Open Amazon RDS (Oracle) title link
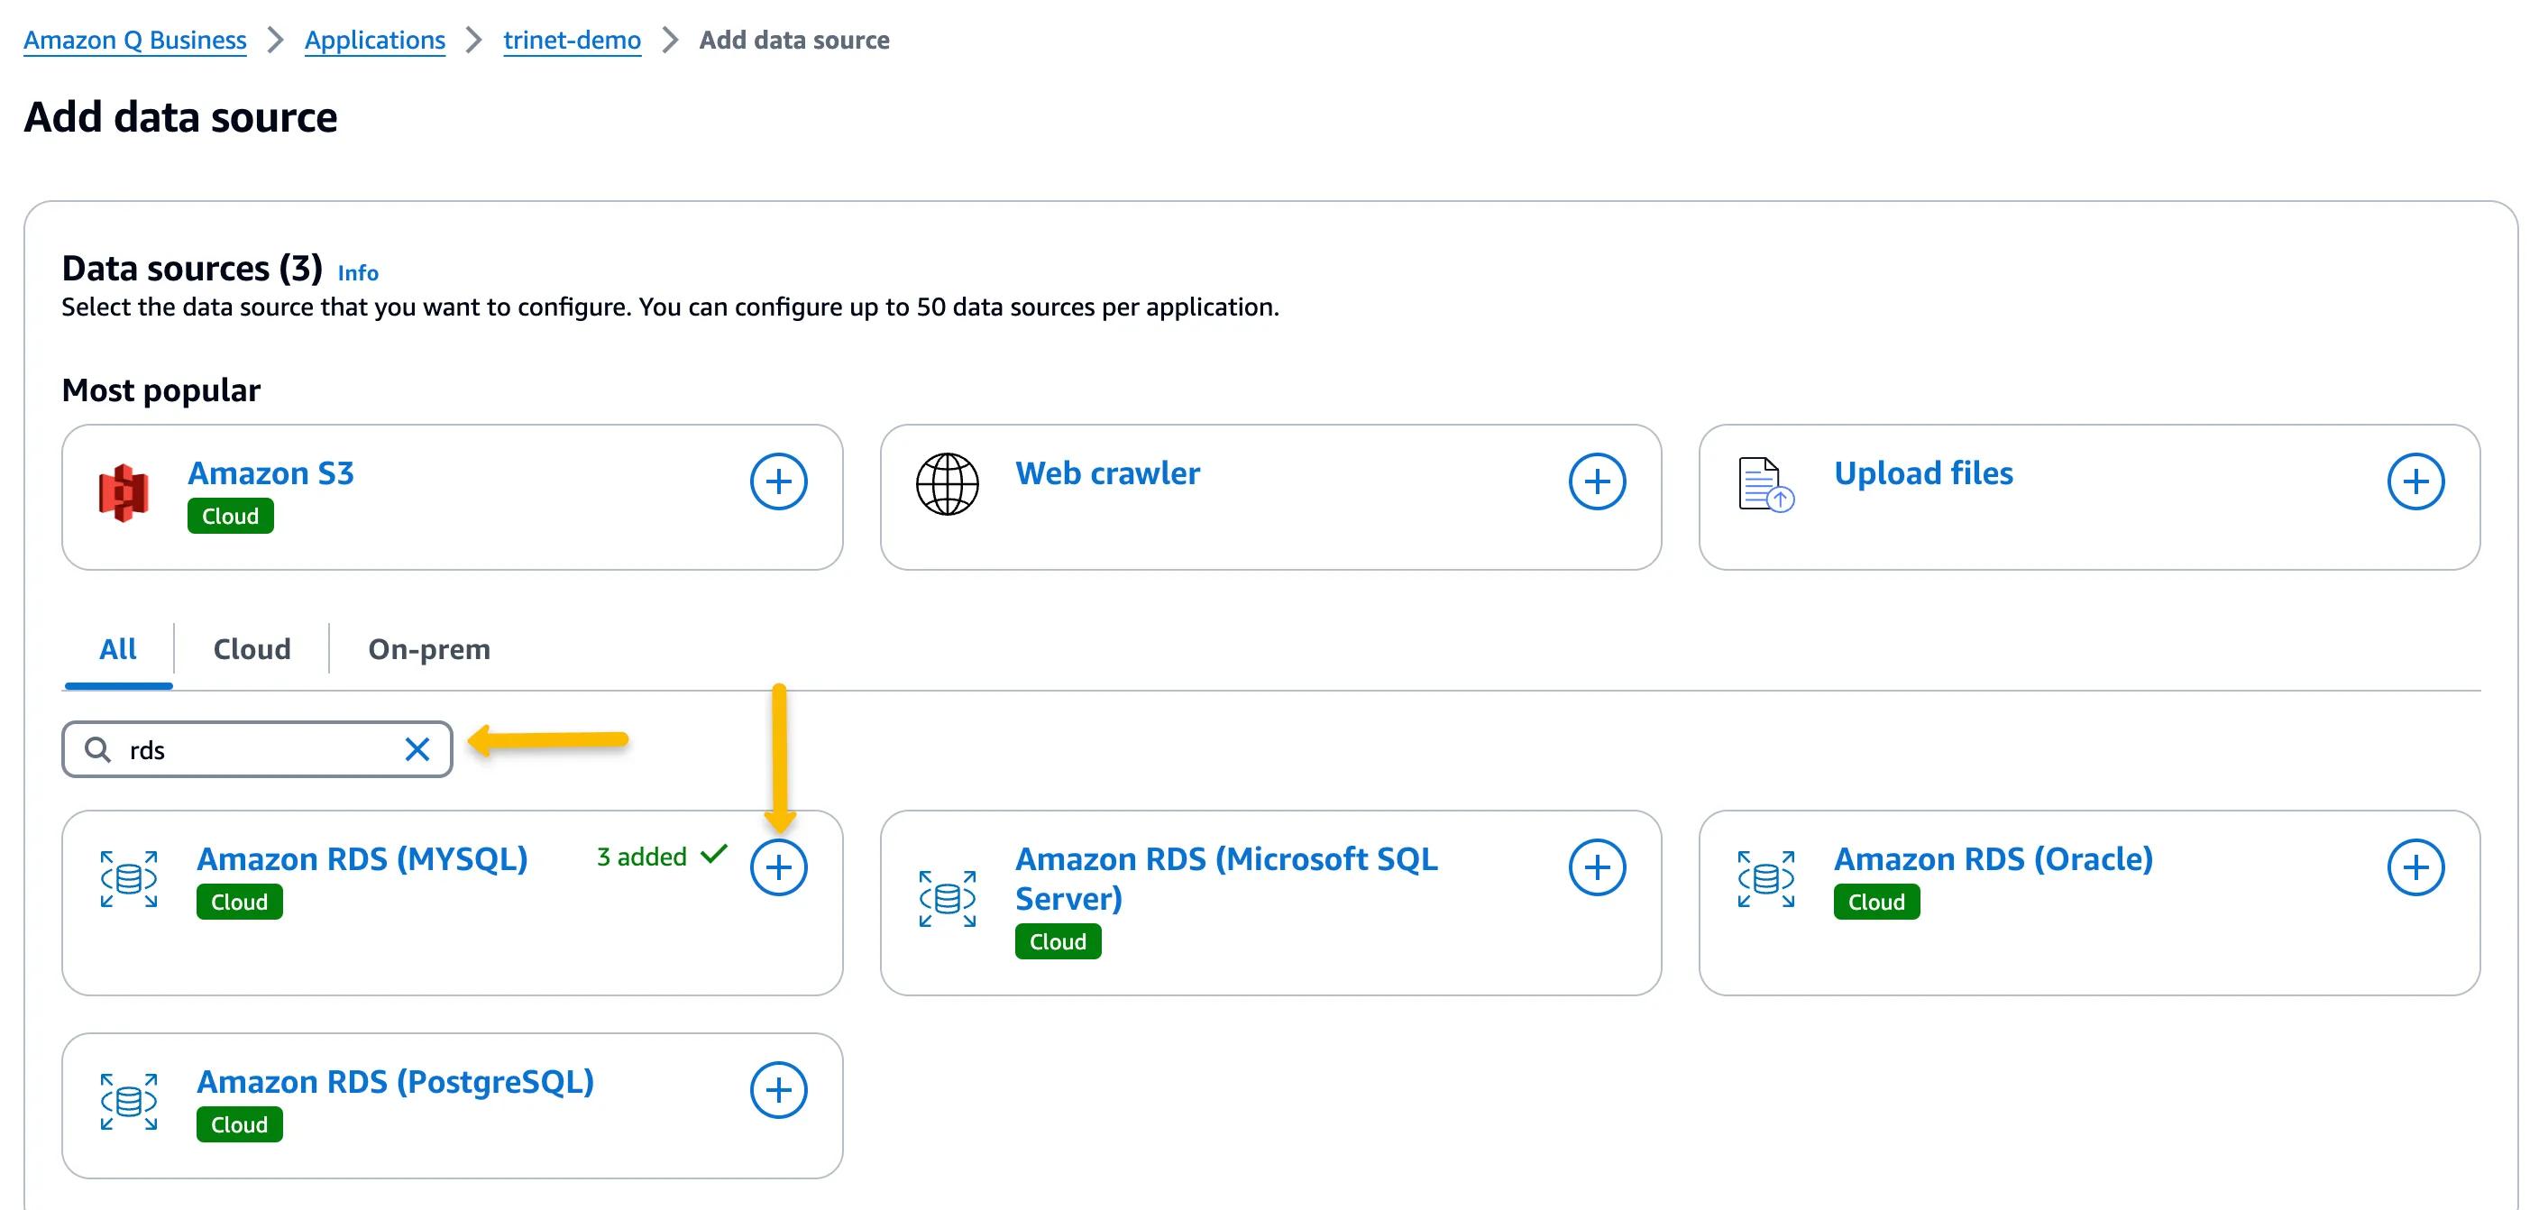Image resolution: width=2548 pixels, height=1210 pixels. 1993,858
